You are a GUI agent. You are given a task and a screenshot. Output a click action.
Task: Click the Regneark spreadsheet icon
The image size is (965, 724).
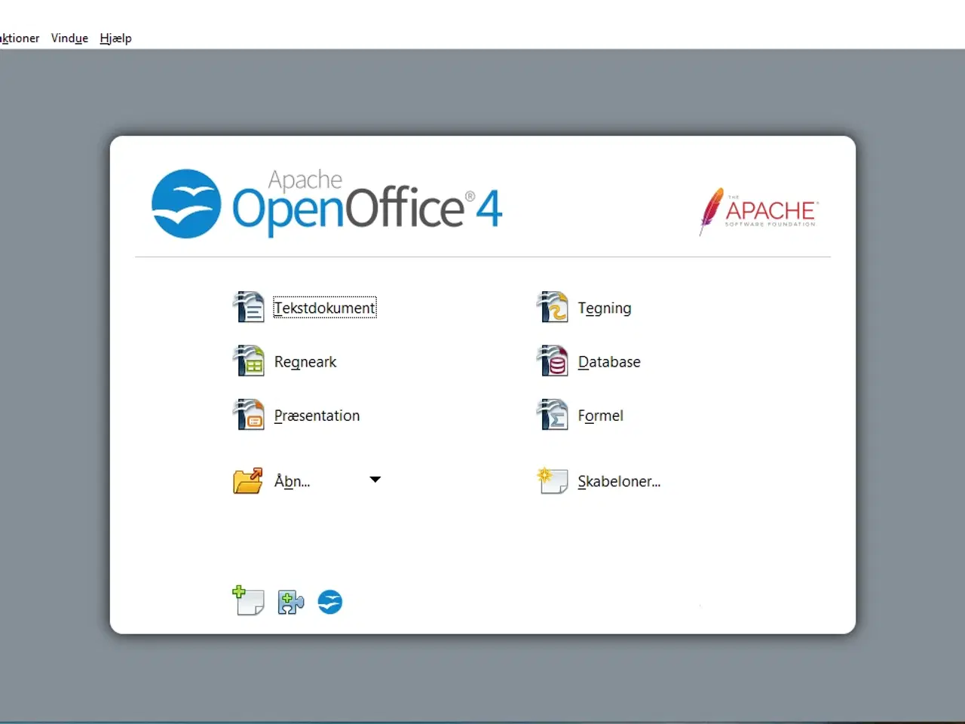[248, 361]
